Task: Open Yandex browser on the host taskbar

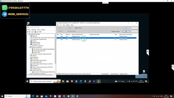Action: coord(55,96)
